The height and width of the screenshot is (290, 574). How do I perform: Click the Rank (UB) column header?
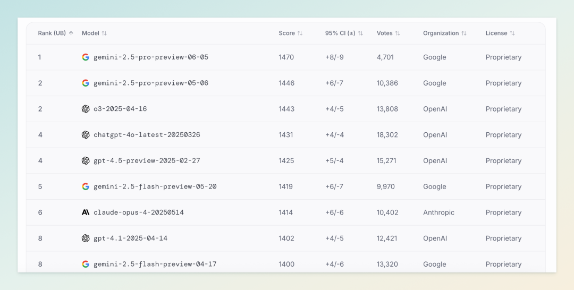click(x=52, y=33)
